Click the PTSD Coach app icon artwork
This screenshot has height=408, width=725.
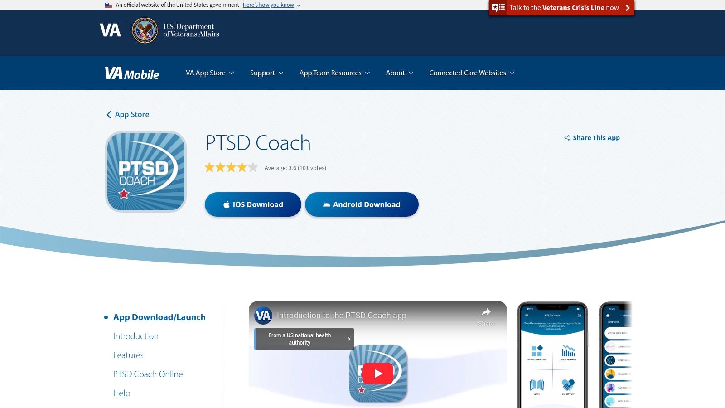[145, 171]
